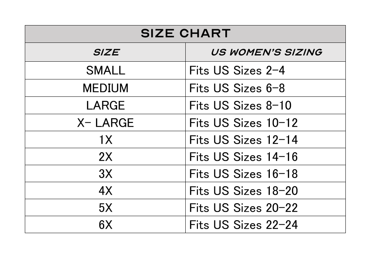Click the SMALL size cell
371x259 pixels.
pos(105,70)
